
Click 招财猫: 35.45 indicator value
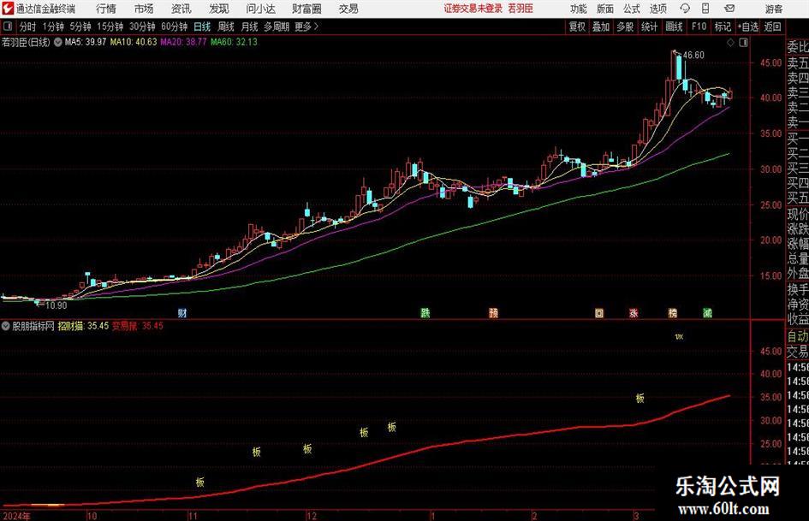tap(83, 326)
